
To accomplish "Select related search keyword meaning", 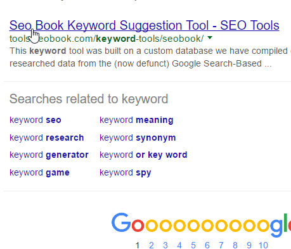I will click(136, 120).
